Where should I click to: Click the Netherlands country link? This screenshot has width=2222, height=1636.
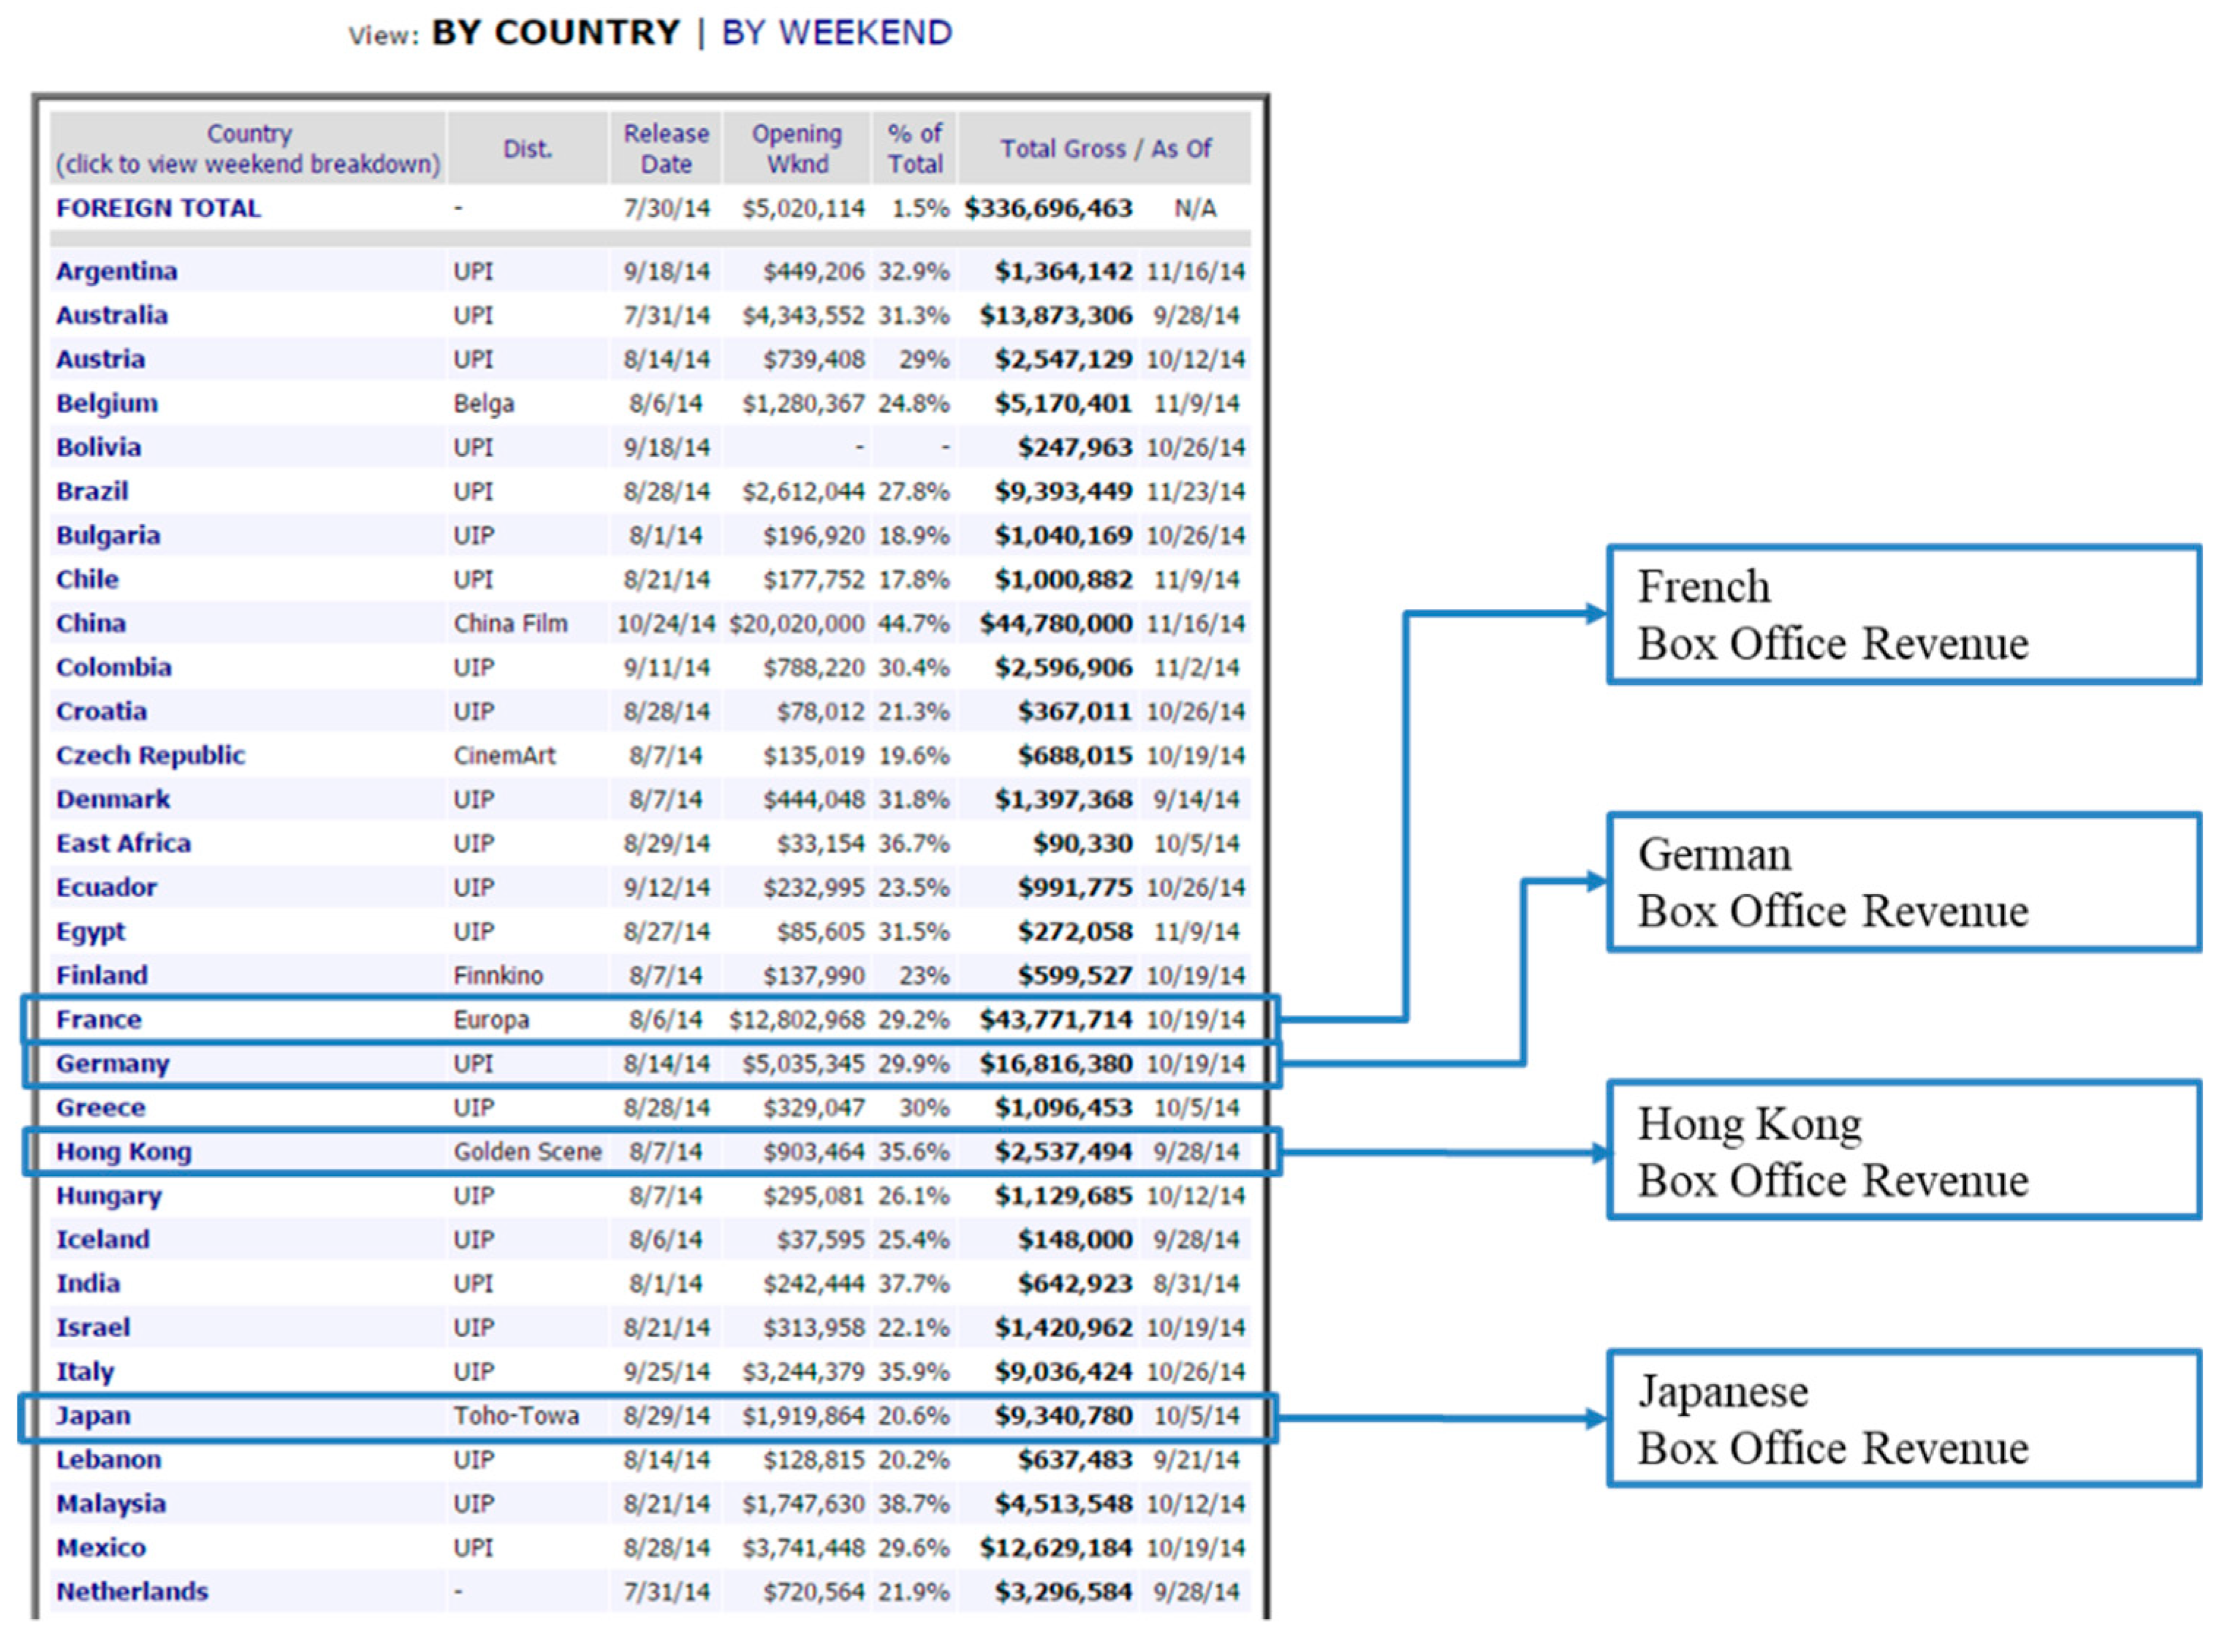pos(132,1591)
